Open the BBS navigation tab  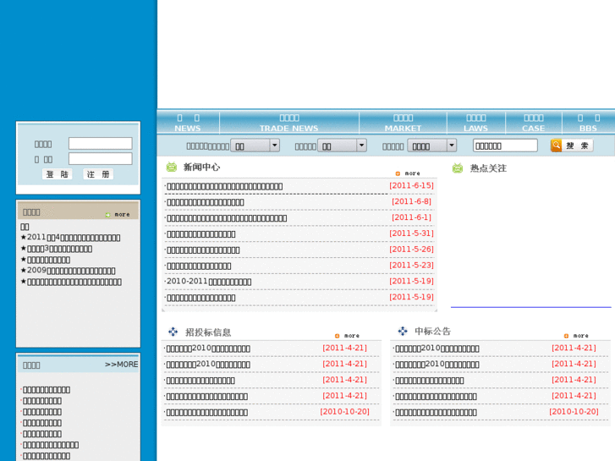pyautogui.click(x=588, y=123)
